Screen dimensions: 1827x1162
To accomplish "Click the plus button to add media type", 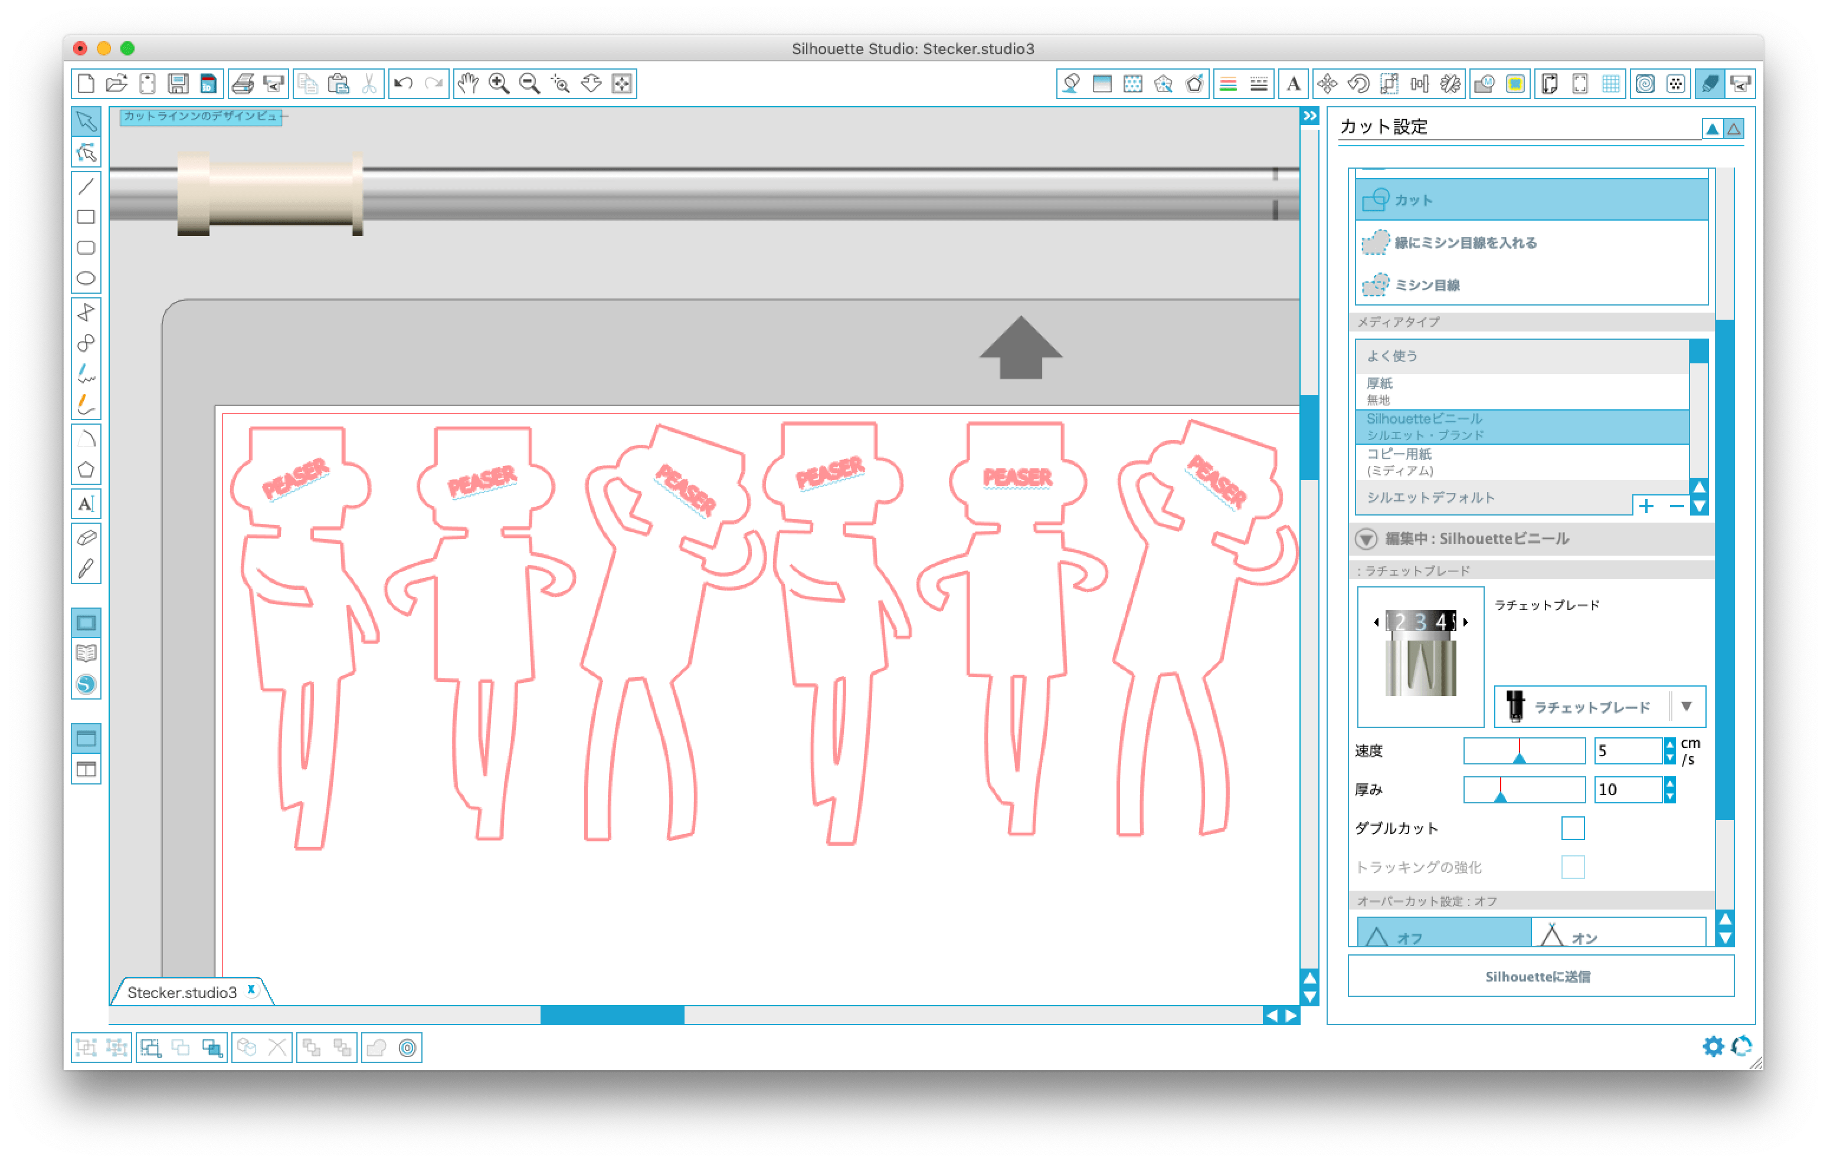I will coord(1646,506).
